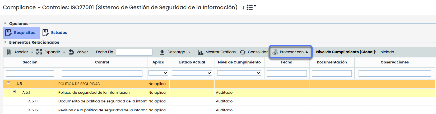Open the Aplica filter dropdown
This screenshot has width=436, height=114.
click(x=158, y=73)
